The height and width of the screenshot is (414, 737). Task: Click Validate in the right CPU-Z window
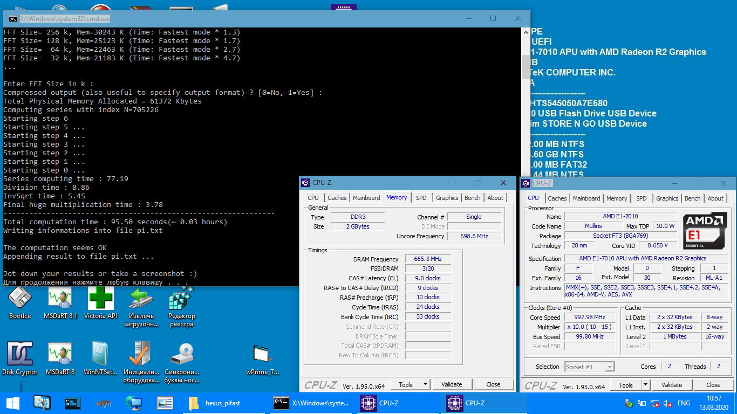pyautogui.click(x=672, y=385)
